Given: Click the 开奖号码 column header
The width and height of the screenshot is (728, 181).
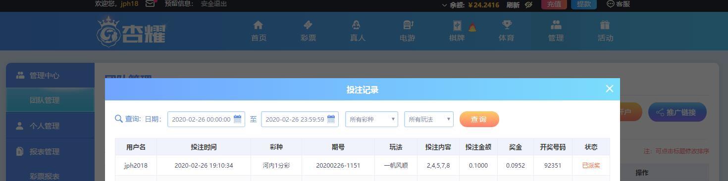Looking at the screenshot, I should (x=553, y=147).
